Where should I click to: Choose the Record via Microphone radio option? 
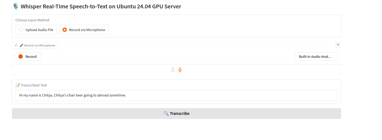65,30
